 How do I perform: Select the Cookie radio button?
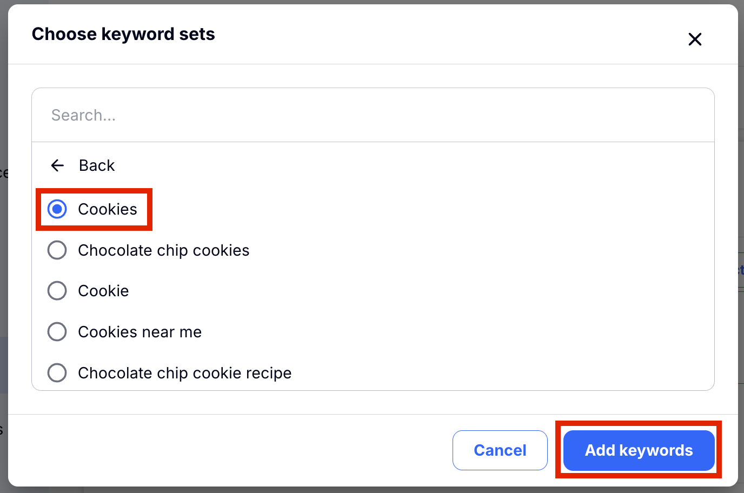pyautogui.click(x=57, y=291)
